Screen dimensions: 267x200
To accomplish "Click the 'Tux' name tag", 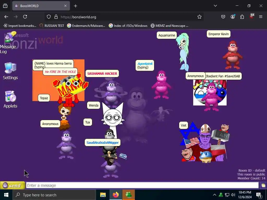I will click(x=88, y=122).
